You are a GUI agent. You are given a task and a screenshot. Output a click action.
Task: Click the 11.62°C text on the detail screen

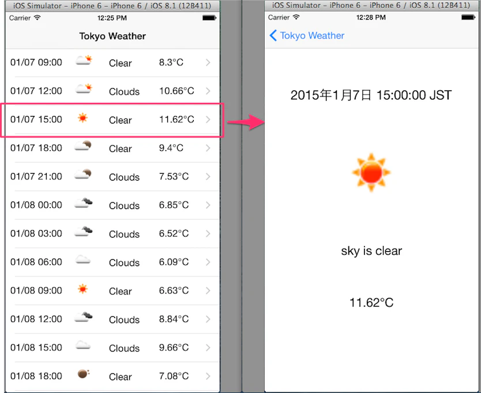pos(371,303)
